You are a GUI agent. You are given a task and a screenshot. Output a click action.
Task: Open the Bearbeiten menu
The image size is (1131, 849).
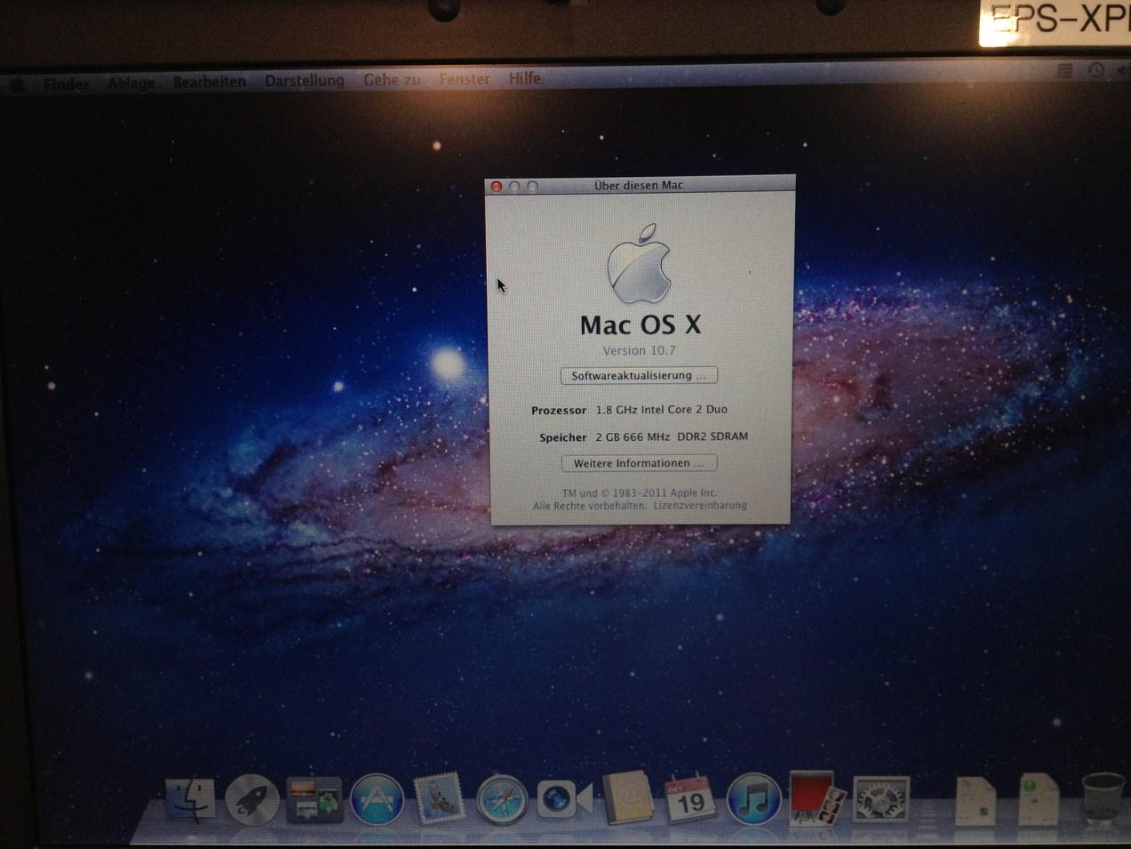[x=209, y=82]
